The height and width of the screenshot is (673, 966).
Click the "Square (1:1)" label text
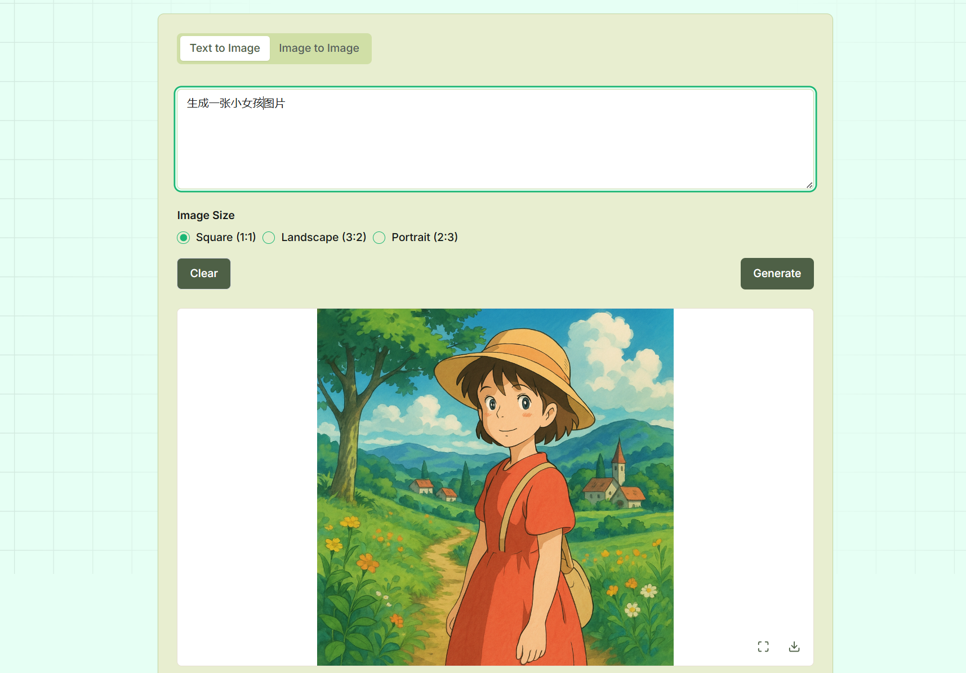[226, 238]
